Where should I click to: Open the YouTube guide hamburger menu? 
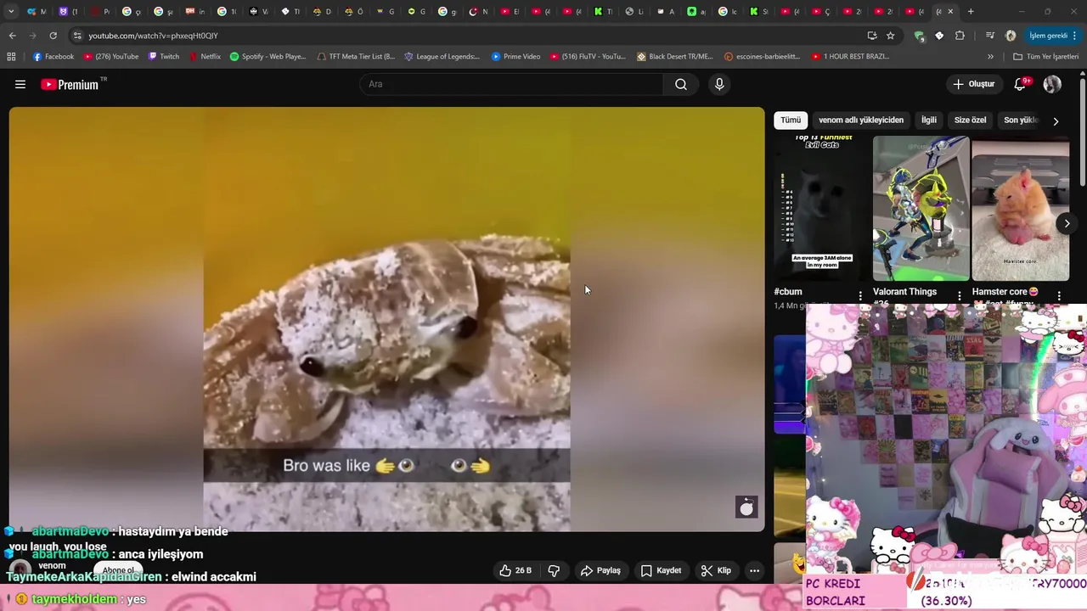(20, 84)
